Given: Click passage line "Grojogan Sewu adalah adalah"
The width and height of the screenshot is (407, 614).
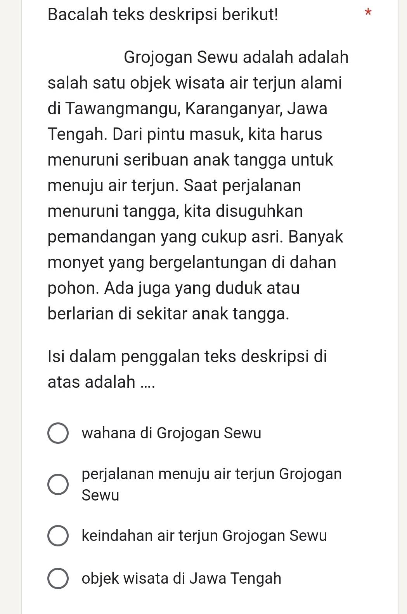Looking at the screenshot, I should tap(236, 58).
